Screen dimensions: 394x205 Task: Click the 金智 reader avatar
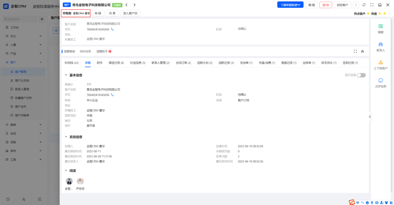(x=69, y=181)
